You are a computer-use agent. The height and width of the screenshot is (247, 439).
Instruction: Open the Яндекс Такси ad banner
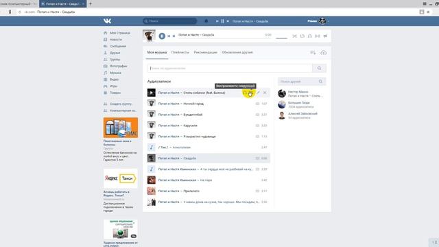point(121,178)
